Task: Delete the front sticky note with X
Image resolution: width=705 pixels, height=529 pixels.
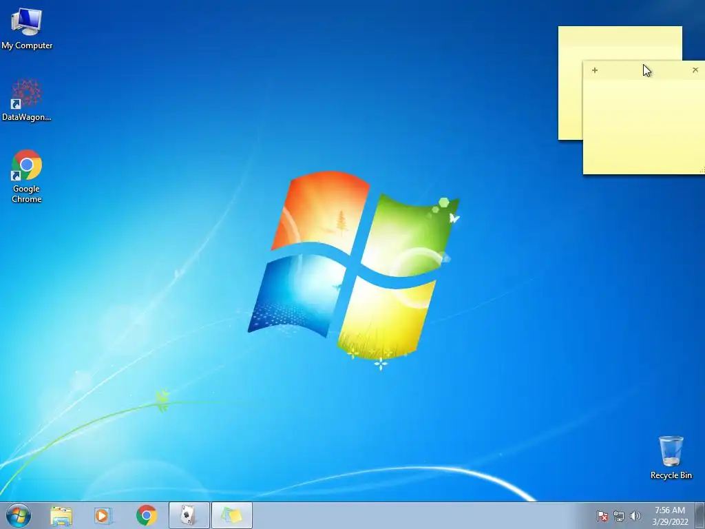Action: pyautogui.click(x=695, y=70)
